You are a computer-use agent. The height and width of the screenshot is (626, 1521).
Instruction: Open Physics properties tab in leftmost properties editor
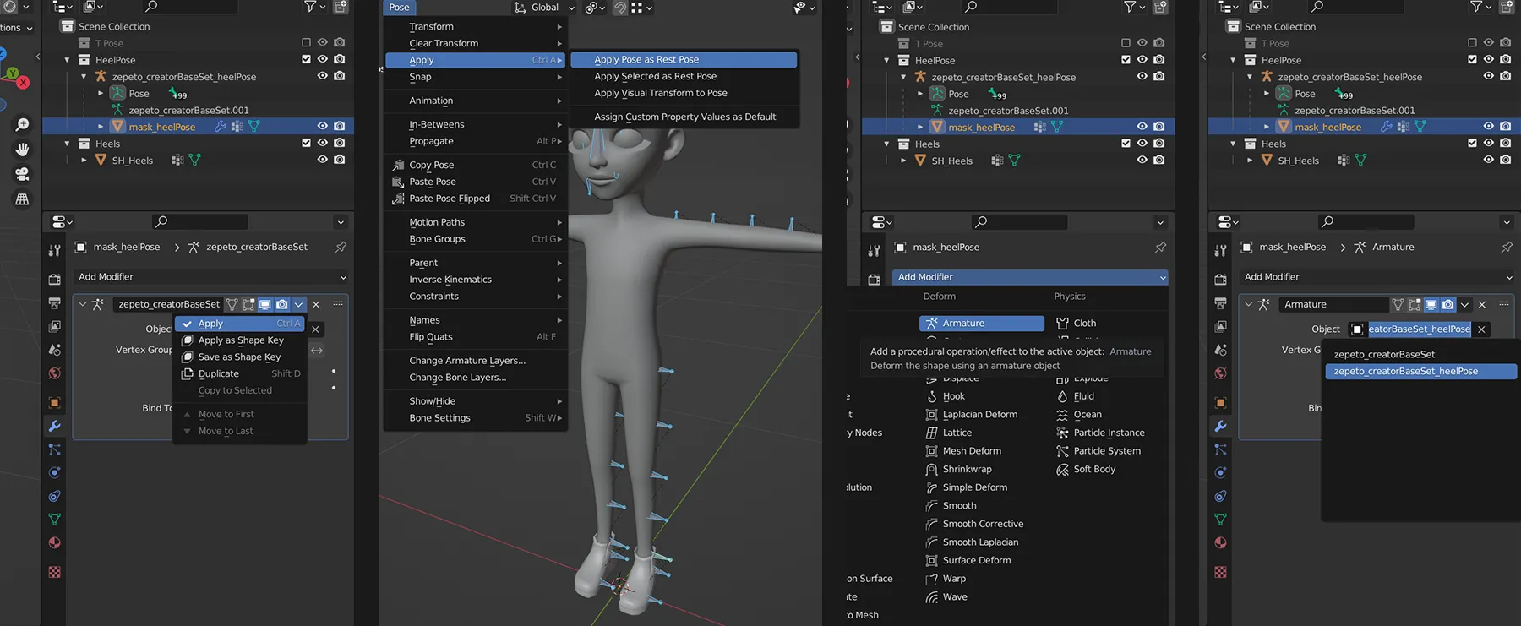(55, 472)
